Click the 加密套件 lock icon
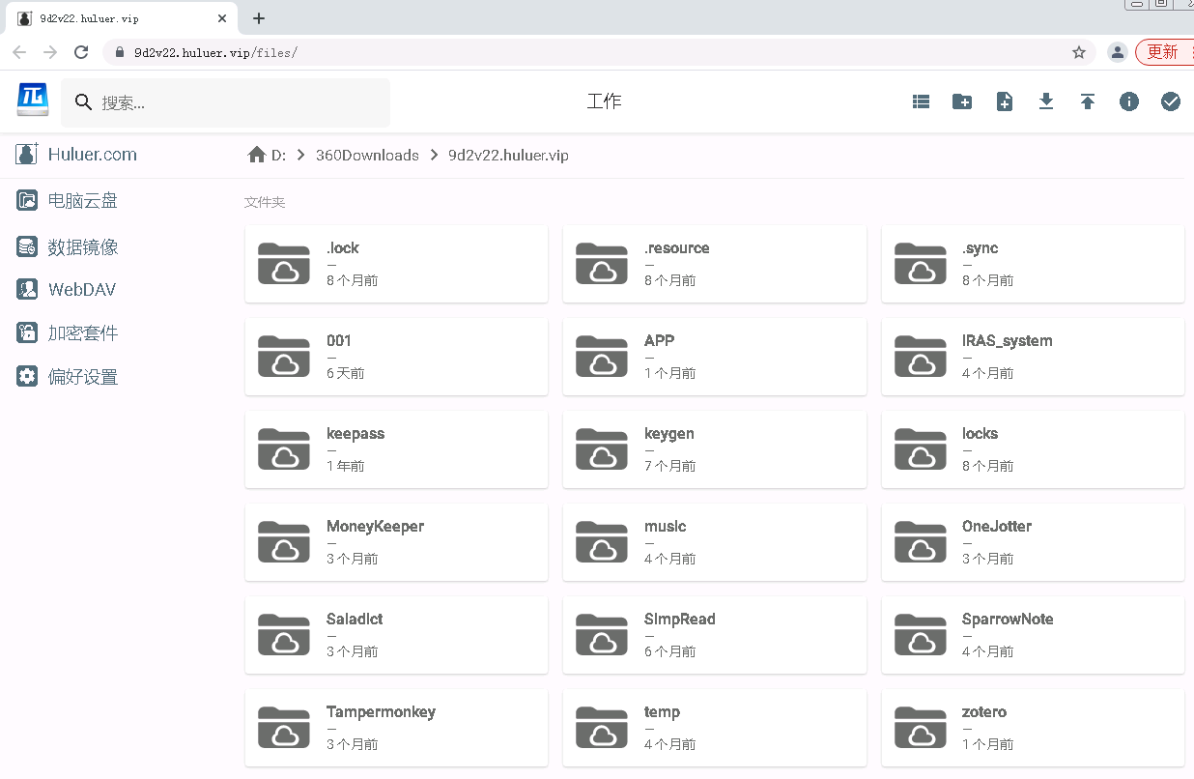Image resolution: width=1194 pixels, height=779 pixels. (x=27, y=332)
